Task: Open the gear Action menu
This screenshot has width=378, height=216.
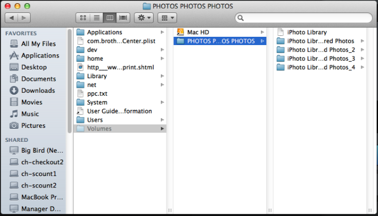Action: 144,18
